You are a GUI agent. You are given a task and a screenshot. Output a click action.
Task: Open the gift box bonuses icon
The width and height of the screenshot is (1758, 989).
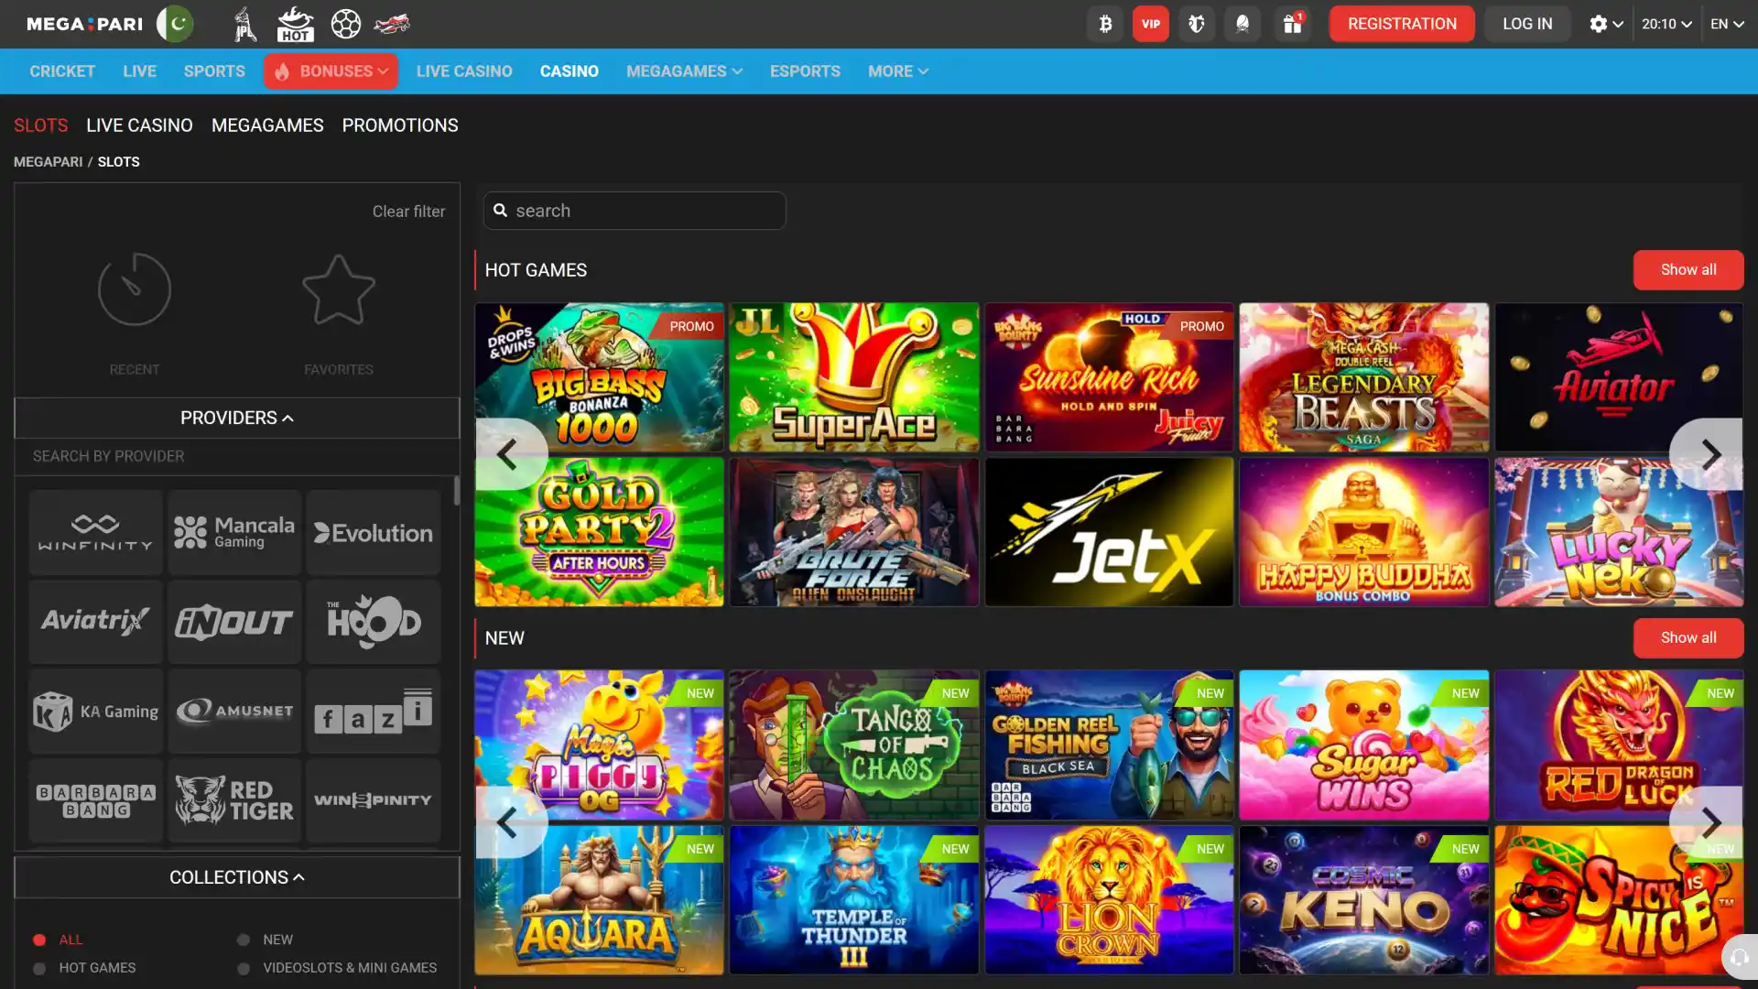pos(1292,24)
